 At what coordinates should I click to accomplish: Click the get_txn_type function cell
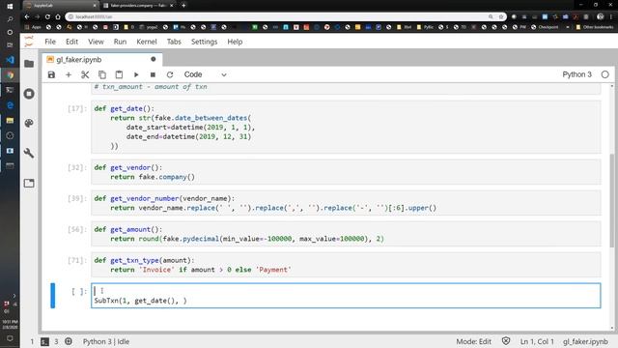[x=346, y=265]
